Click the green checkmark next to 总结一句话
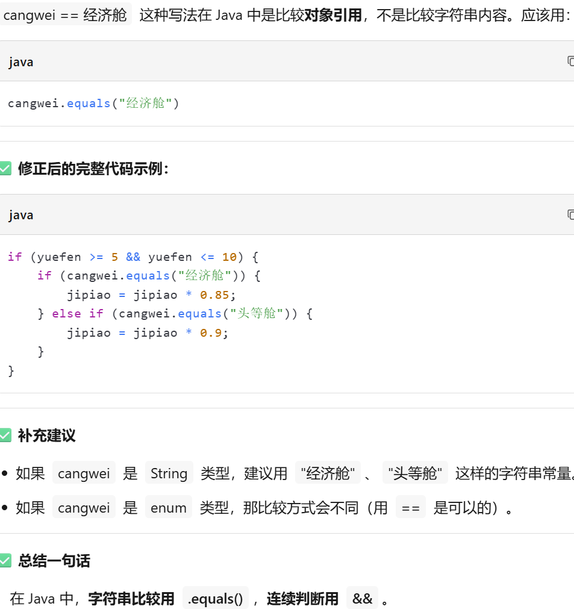 (6, 561)
